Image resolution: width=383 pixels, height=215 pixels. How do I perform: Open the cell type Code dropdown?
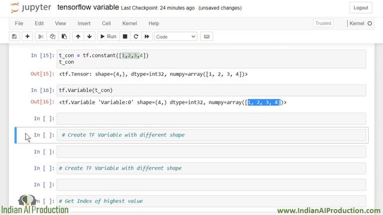(175, 37)
